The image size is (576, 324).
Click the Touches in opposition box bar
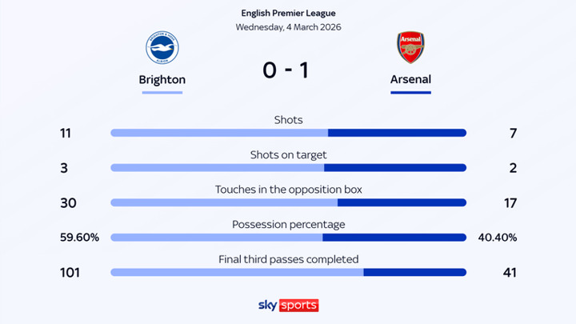pos(288,203)
